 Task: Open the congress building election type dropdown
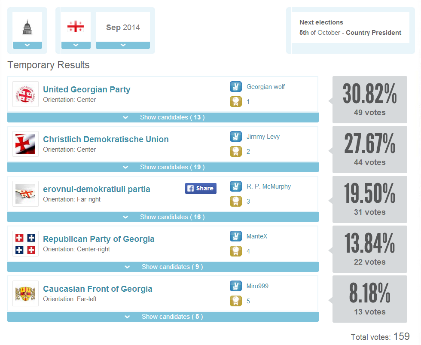[27, 45]
